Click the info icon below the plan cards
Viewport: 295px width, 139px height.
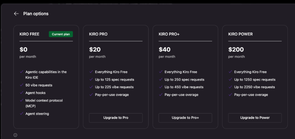[16, 135]
